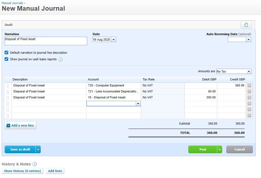Edit credit amount 360.00 cell
The height and width of the screenshot is (178, 261).
coord(231,86)
